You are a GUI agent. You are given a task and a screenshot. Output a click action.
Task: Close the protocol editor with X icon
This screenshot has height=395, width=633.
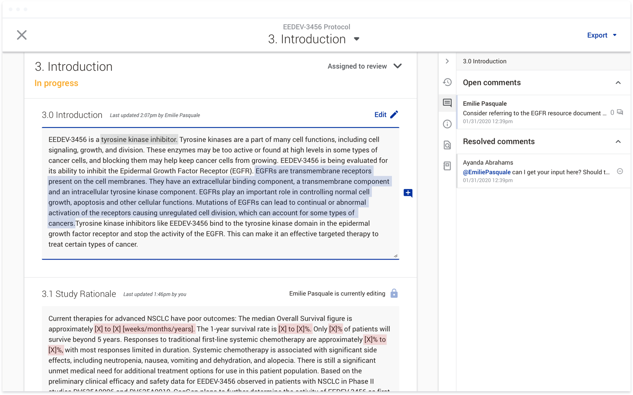pyautogui.click(x=22, y=35)
